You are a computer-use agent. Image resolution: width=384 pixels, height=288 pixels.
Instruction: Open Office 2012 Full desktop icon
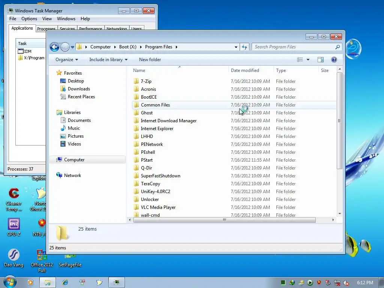click(42, 261)
